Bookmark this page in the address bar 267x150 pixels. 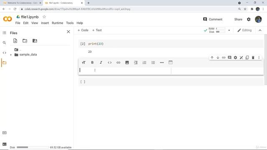(x=245, y=9)
